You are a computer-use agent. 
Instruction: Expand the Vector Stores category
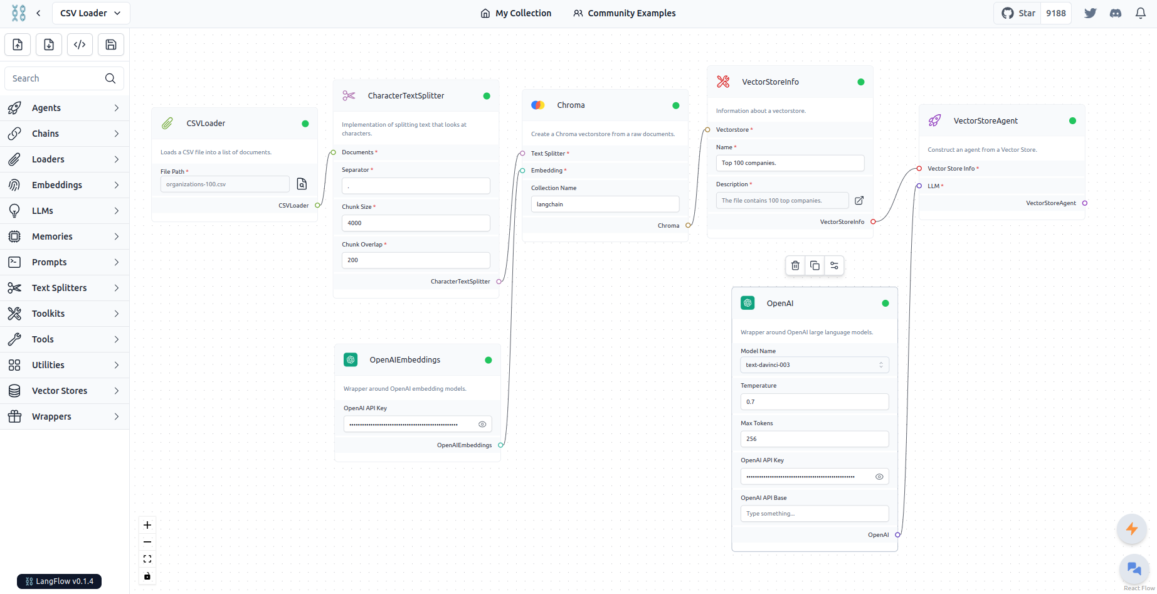[65, 391]
